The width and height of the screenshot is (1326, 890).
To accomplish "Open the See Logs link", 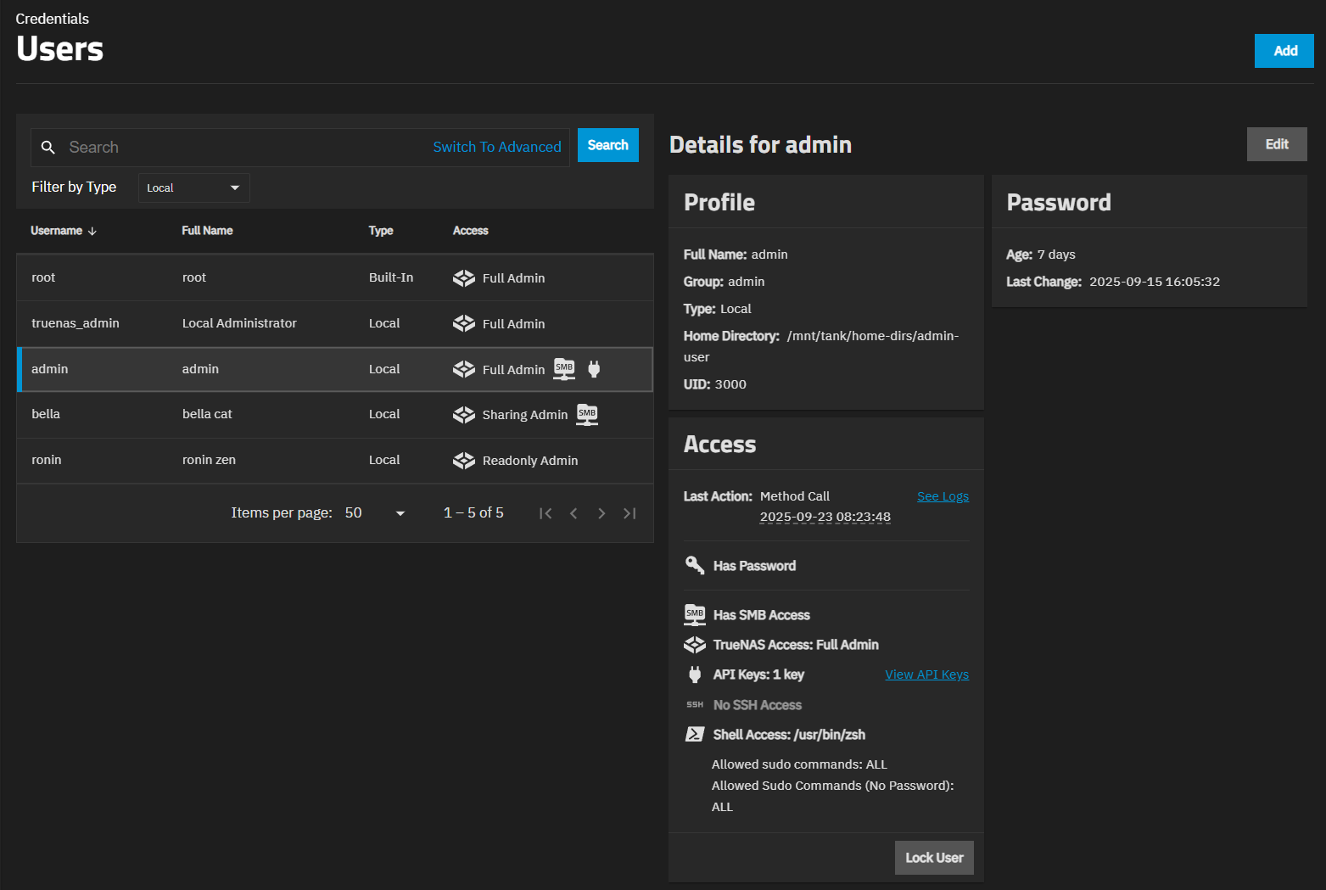I will [x=943, y=496].
